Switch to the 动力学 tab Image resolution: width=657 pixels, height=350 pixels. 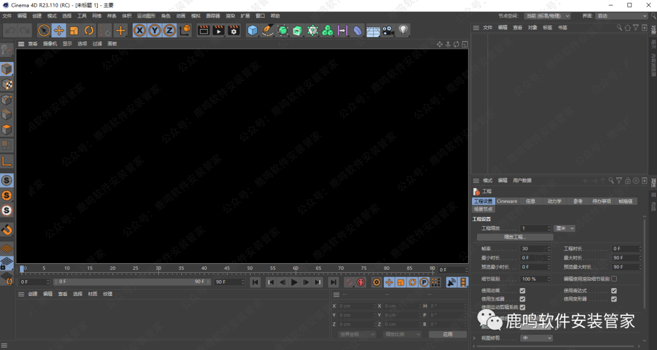554,201
